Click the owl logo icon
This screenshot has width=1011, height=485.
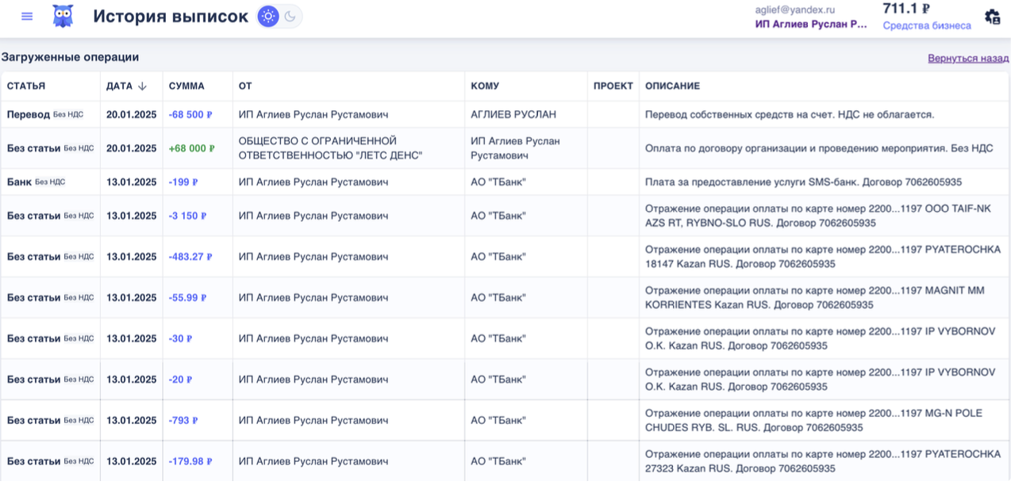point(63,17)
